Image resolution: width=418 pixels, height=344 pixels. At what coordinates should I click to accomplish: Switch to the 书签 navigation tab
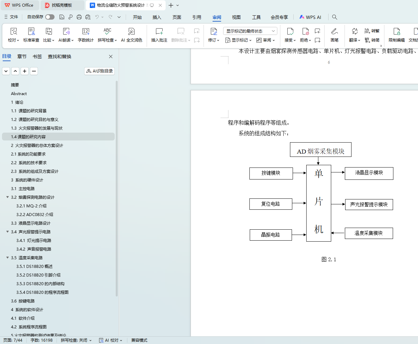(x=37, y=57)
